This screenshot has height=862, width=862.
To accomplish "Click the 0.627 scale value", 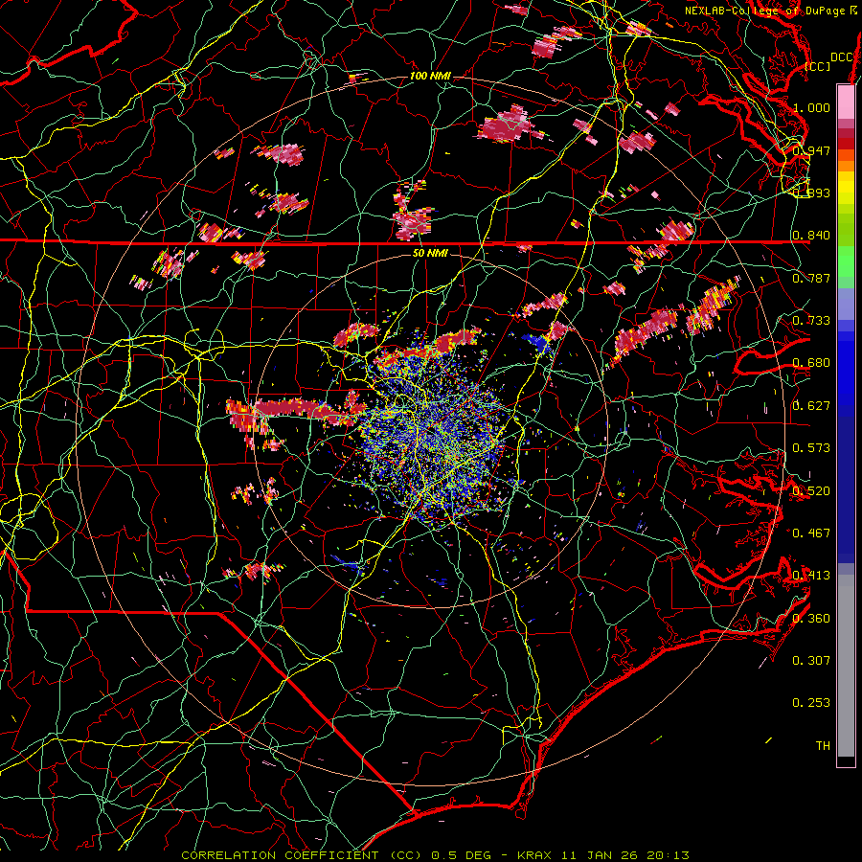I will click(811, 406).
